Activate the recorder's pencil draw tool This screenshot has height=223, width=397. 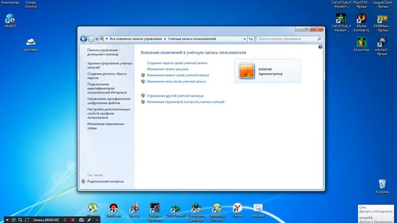pos(89,220)
